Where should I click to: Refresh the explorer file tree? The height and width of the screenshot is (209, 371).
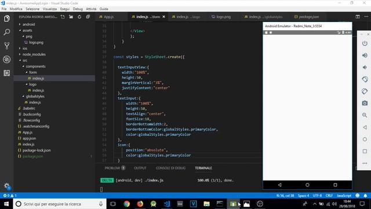tap(79, 17)
